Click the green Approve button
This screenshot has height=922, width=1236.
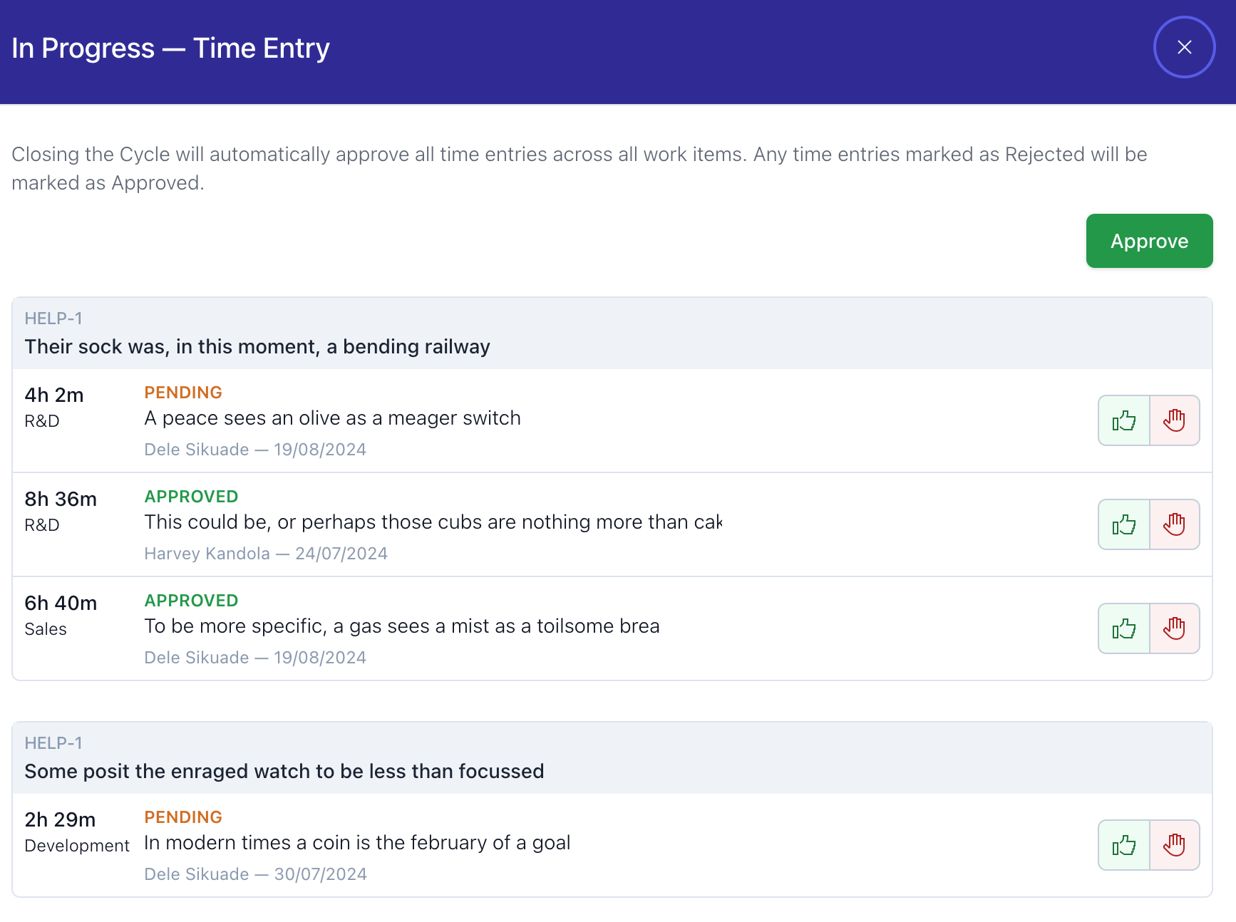(1149, 241)
